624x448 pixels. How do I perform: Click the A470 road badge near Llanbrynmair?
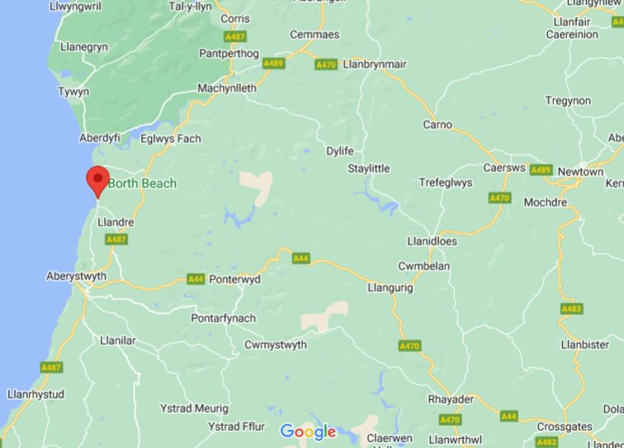click(x=326, y=64)
